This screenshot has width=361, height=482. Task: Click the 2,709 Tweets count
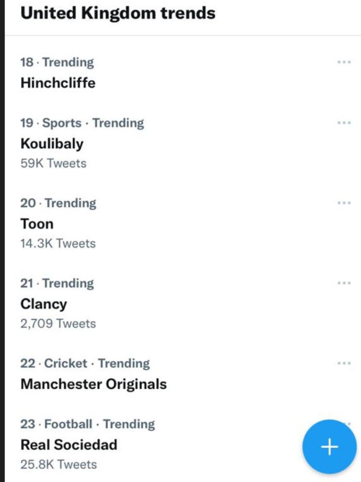[58, 323]
